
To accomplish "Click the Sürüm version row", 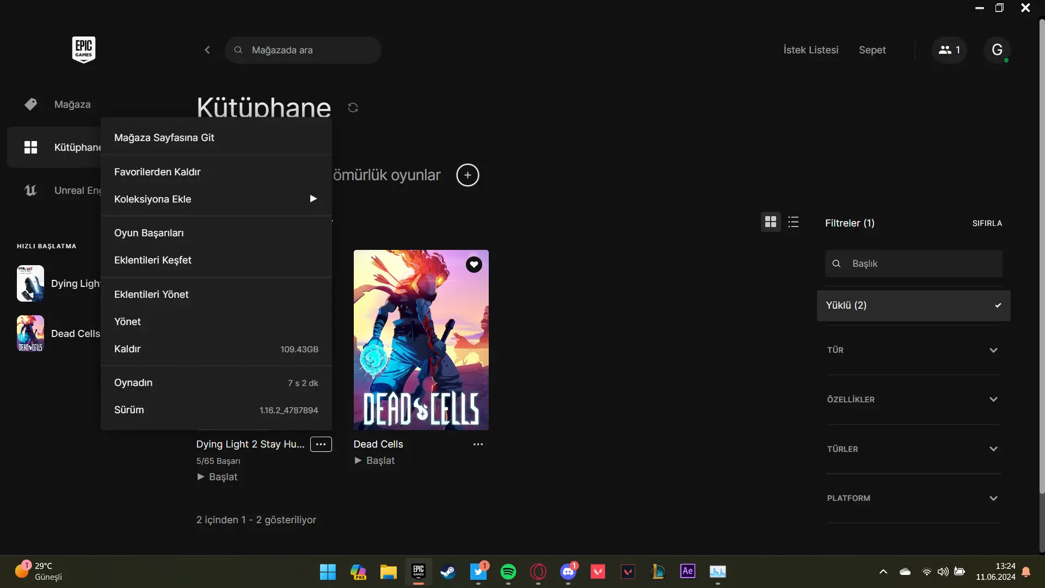I will pyautogui.click(x=216, y=410).
